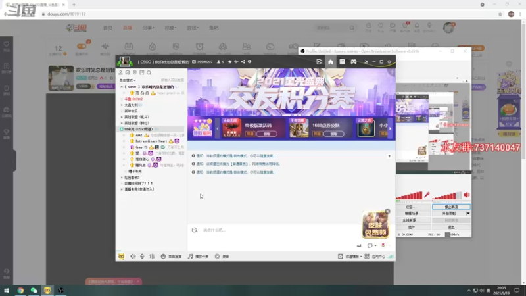Click the location pin icon above channel list
The image size is (526, 296).
135,72
